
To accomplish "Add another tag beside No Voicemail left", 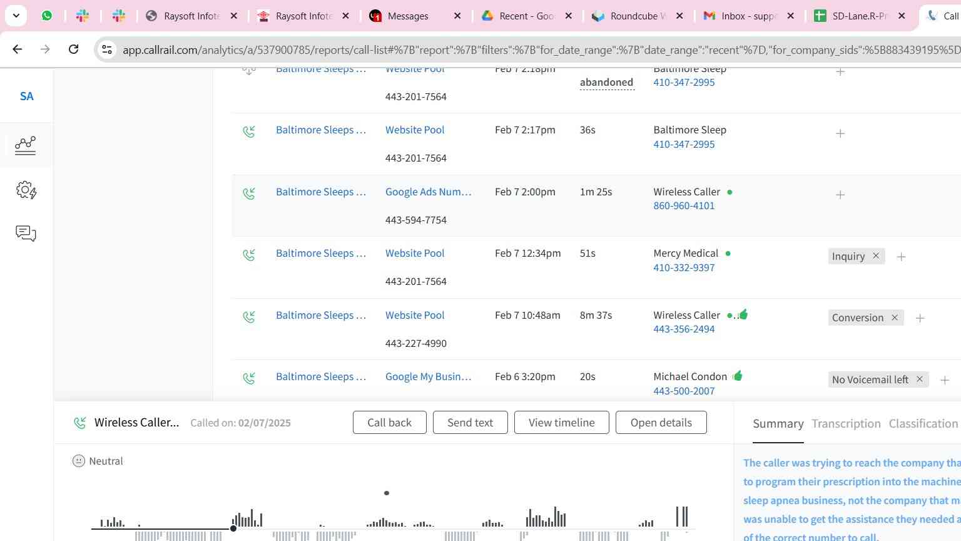I will (x=945, y=380).
